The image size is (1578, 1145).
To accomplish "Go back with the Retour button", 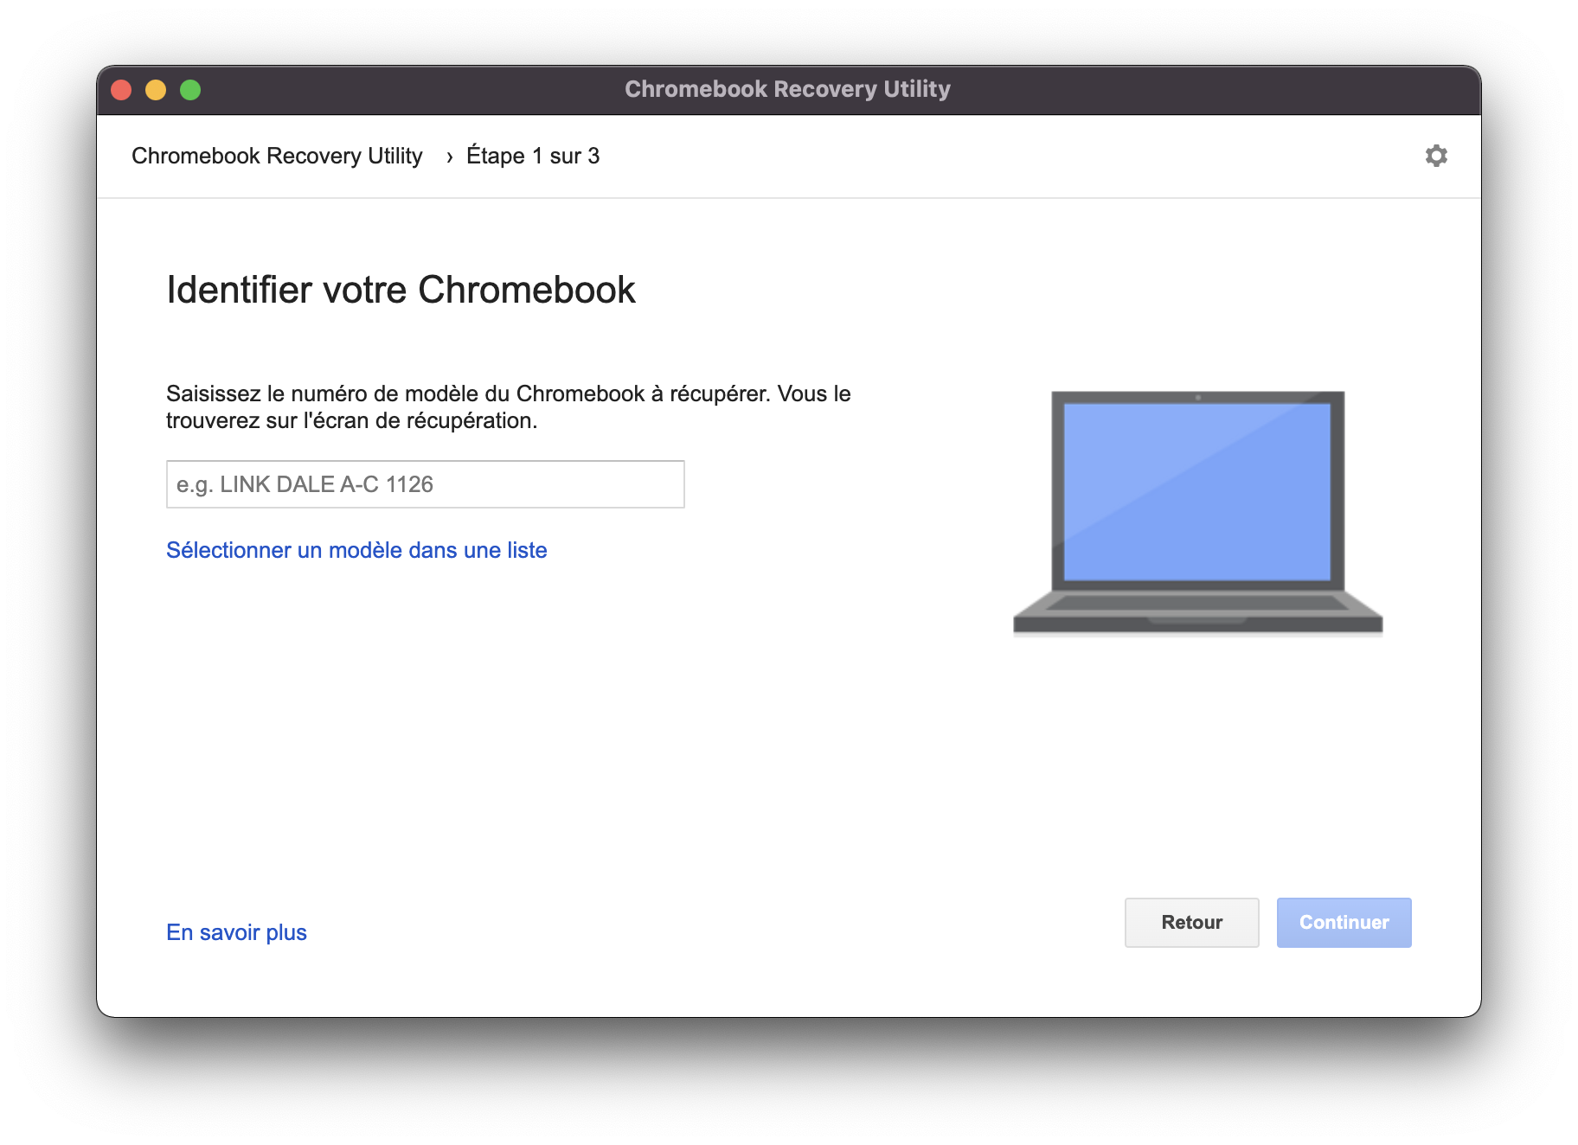I will pyautogui.click(x=1192, y=923).
